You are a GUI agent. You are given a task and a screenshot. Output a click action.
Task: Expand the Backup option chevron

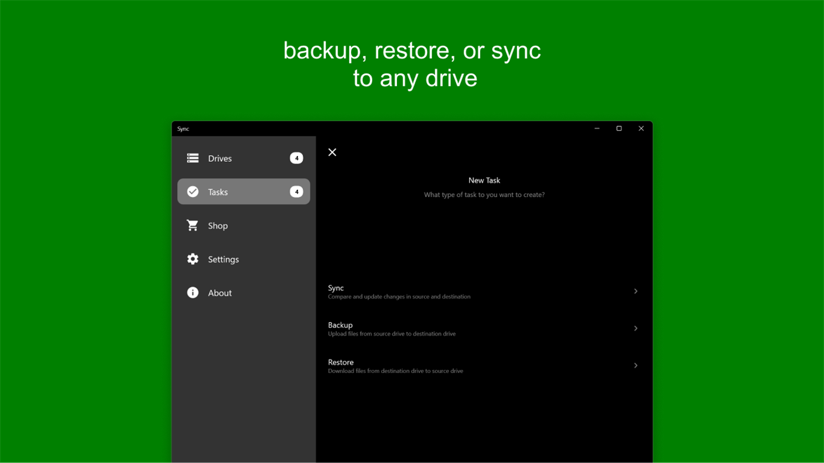point(635,328)
